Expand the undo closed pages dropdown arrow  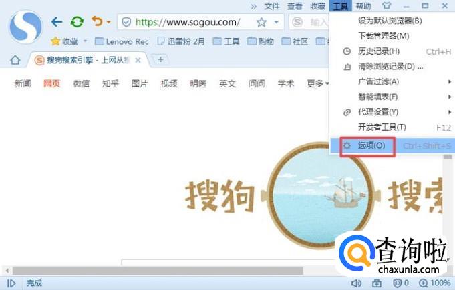pos(108,22)
